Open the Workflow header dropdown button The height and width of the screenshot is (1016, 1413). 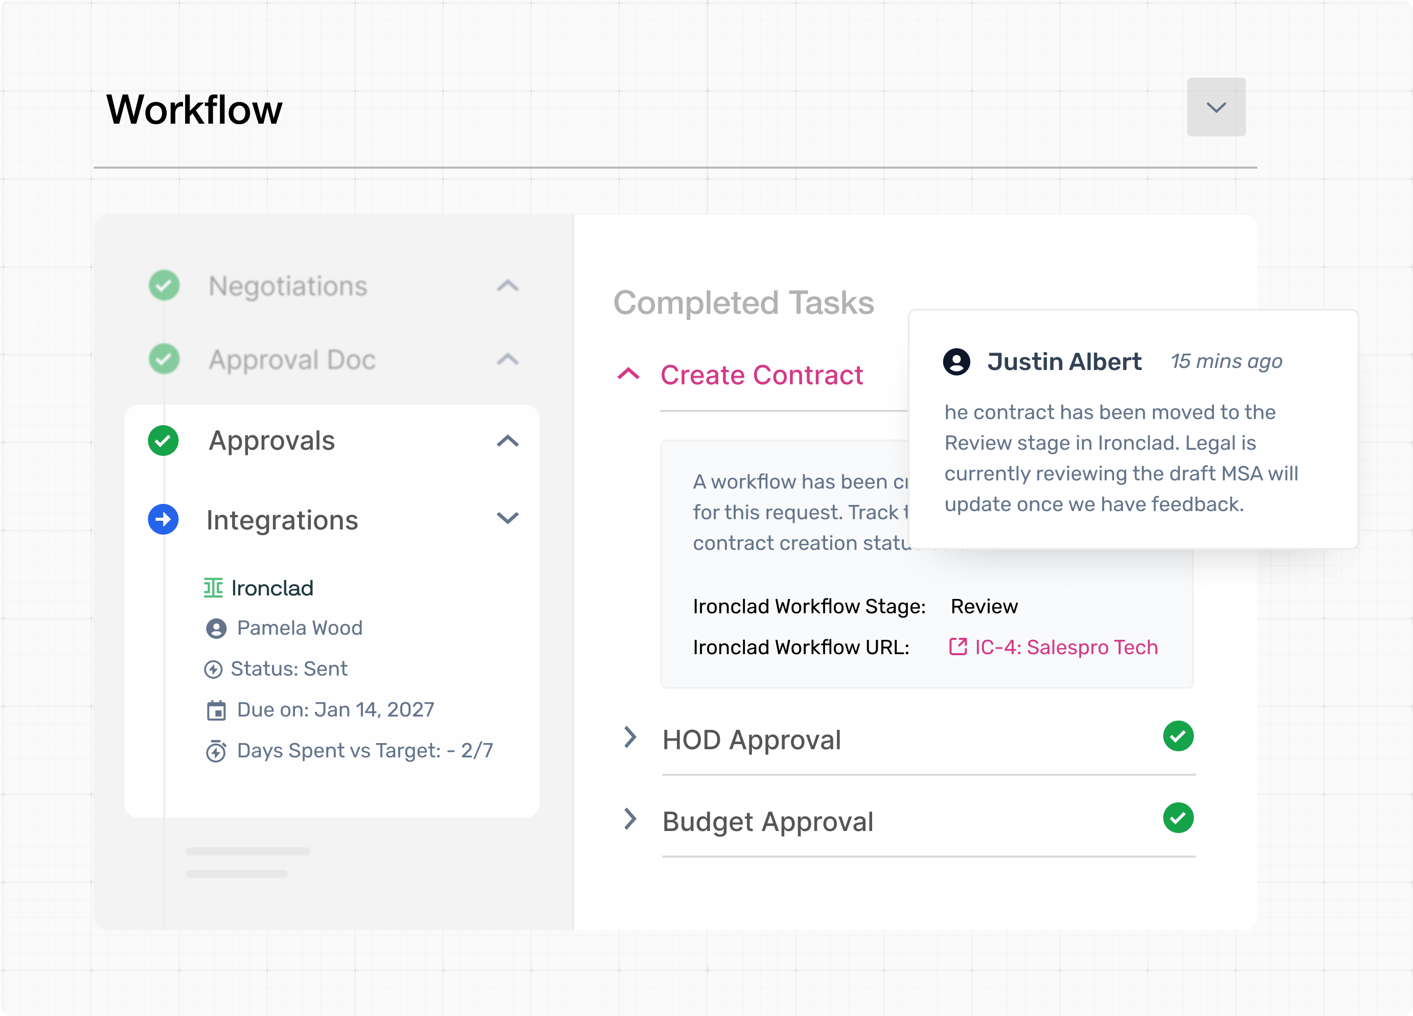[1216, 107]
